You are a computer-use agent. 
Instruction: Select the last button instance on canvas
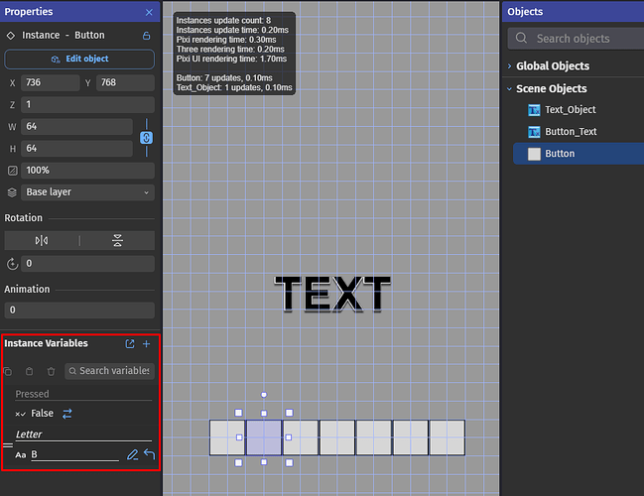[448, 437]
